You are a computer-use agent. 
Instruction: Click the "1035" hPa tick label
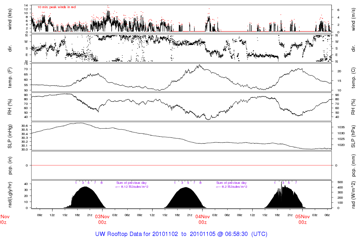coord(341,127)
